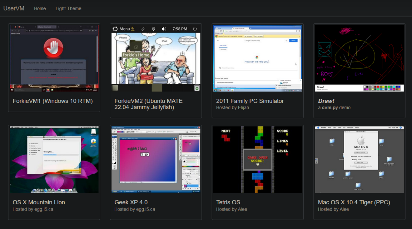Screen dimensions: 412x229
Task: Click the Apple logo in the Tiger preview
Action: (x=360, y=140)
